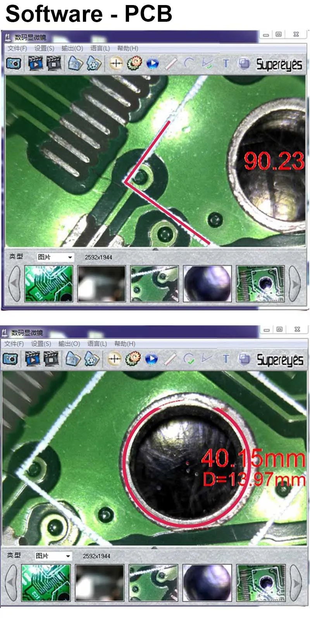Click the second clapperboard icon in the 40.15mm window
The height and width of the screenshot is (621, 310).
(51, 359)
